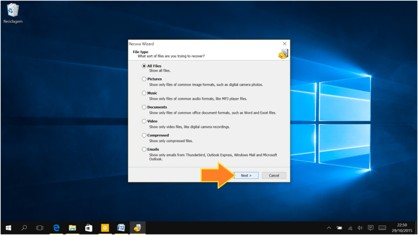Screen dimensions: 418x235
Task: Launch Microsoft Edge from the taskbar
Action: [x=57, y=228]
